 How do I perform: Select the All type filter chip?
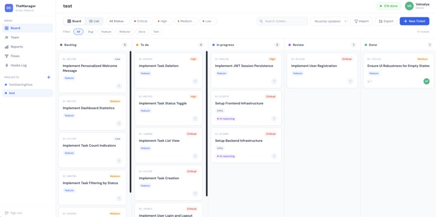point(78,32)
